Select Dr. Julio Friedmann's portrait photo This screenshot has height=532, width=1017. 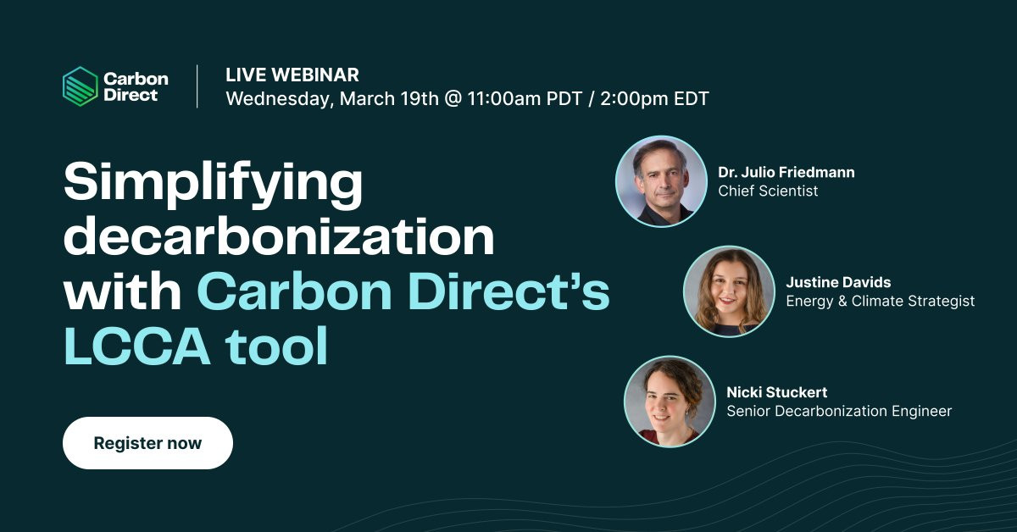coord(661,181)
